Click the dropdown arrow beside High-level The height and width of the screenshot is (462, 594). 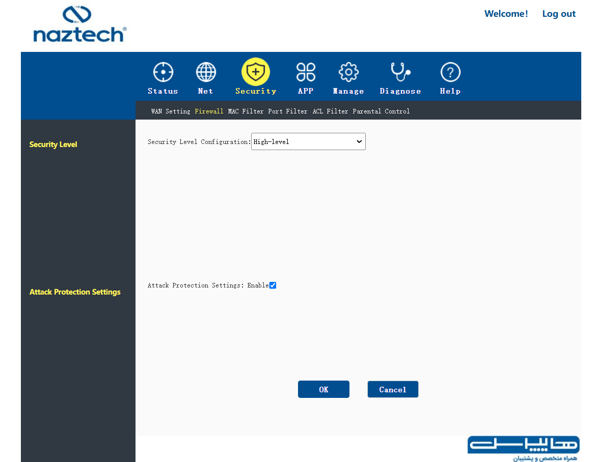pyautogui.click(x=359, y=141)
